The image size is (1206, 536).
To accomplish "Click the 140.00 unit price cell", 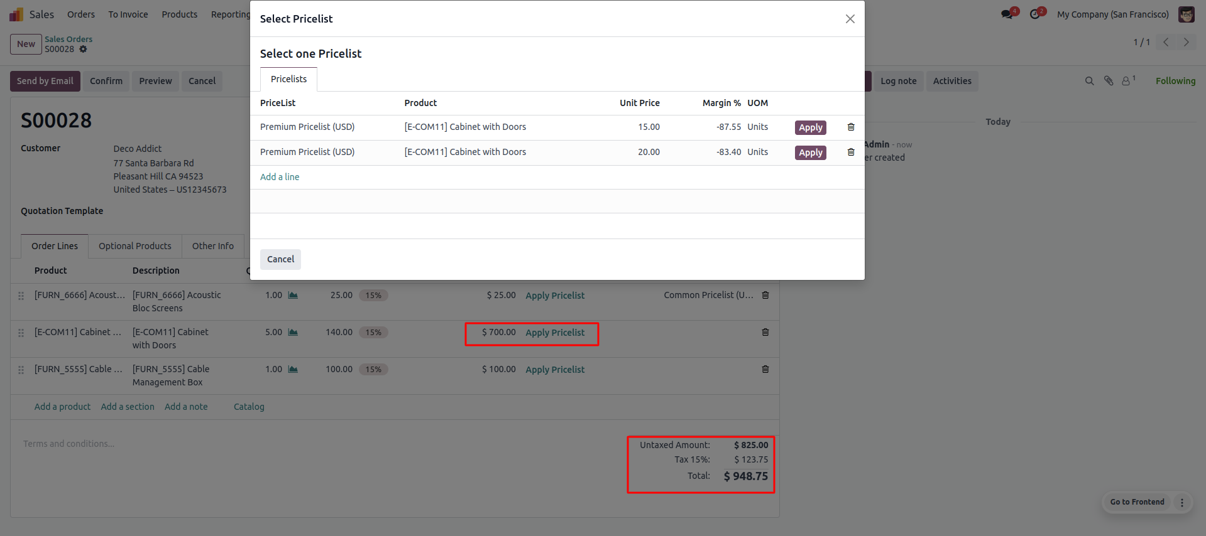I will [x=339, y=332].
